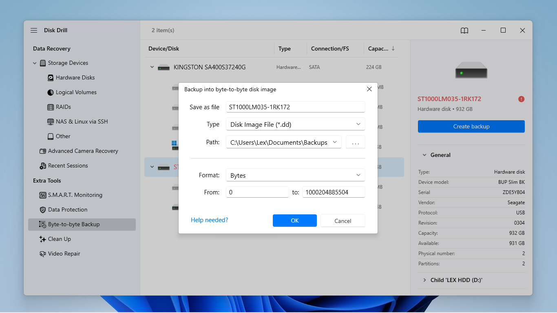Collapse the KINGSTON SA400S37240G row
Screen dimensions: 557x313
152,67
